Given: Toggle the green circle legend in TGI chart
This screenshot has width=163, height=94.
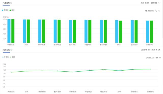Looking at the screenshot, I should pos(11,57).
